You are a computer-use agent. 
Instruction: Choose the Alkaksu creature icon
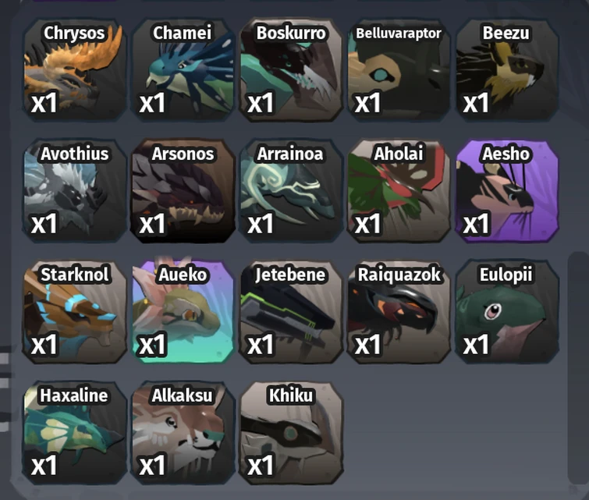[183, 433]
